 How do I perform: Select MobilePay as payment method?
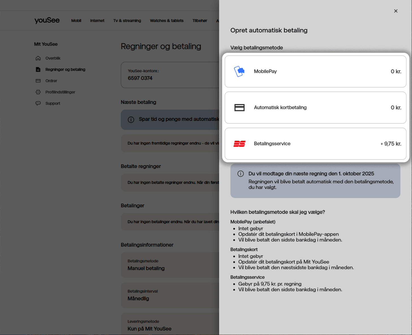pyautogui.click(x=315, y=71)
